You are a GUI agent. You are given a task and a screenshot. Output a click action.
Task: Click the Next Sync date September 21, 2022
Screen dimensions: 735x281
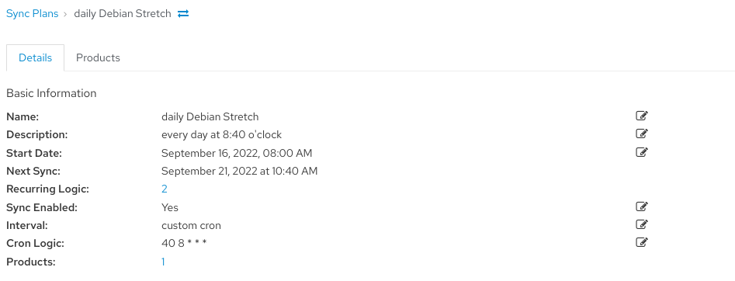point(239,171)
